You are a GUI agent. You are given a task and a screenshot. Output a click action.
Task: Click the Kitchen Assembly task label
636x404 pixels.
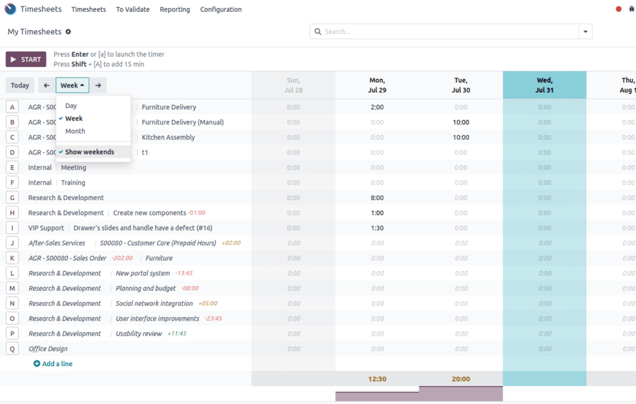tap(168, 137)
